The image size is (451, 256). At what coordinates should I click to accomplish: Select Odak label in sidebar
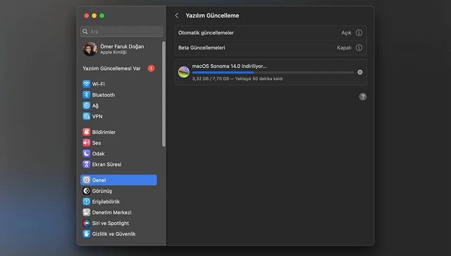click(98, 154)
